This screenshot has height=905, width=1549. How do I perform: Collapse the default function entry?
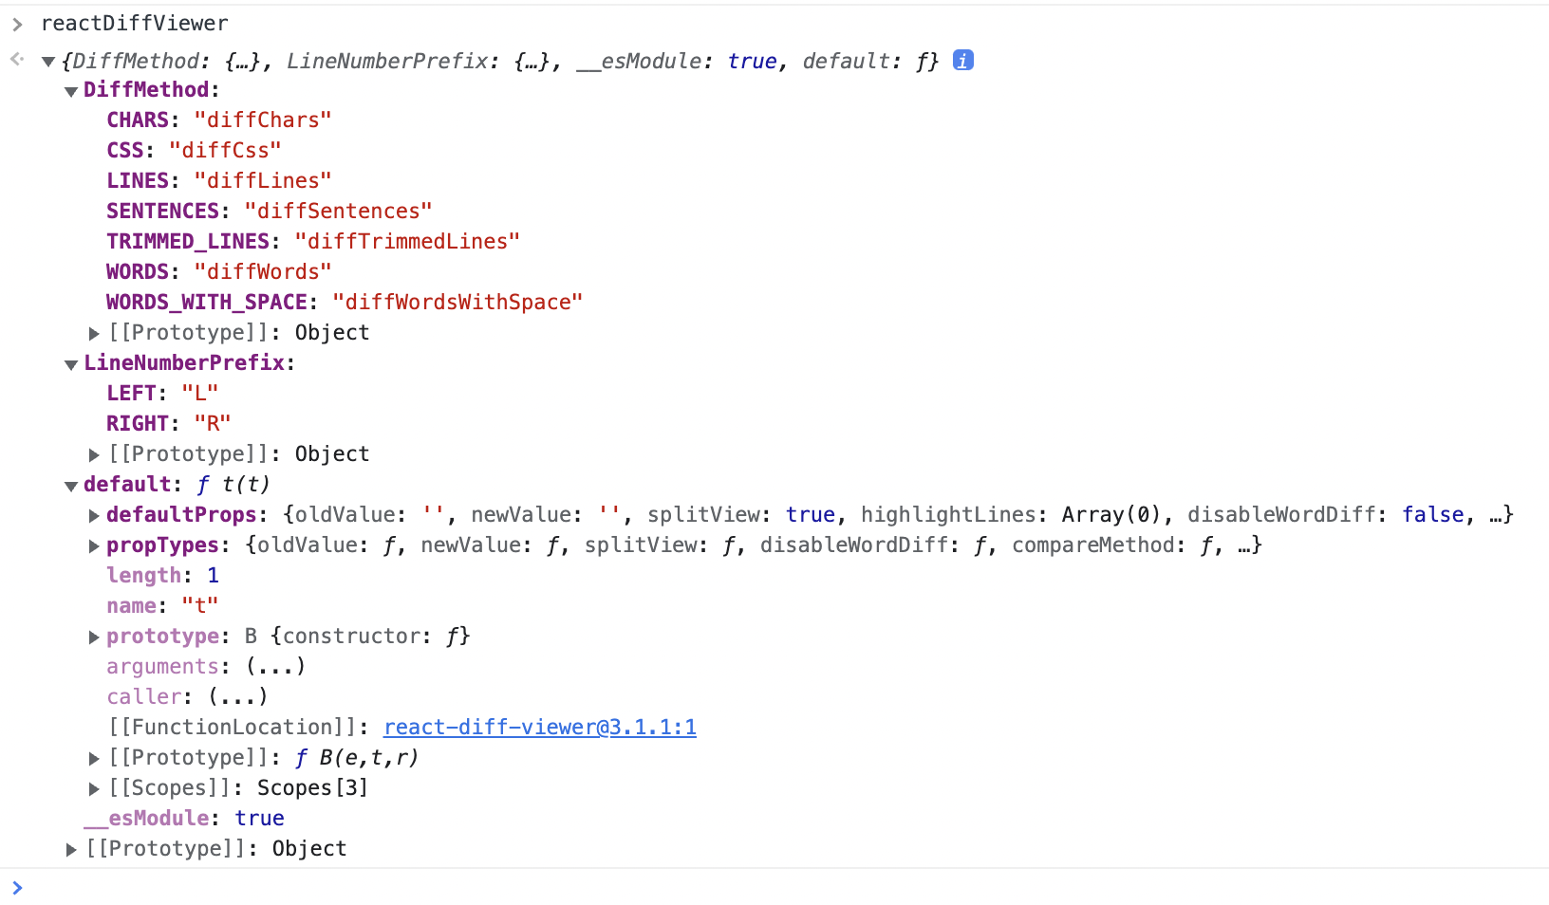pos(71,486)
